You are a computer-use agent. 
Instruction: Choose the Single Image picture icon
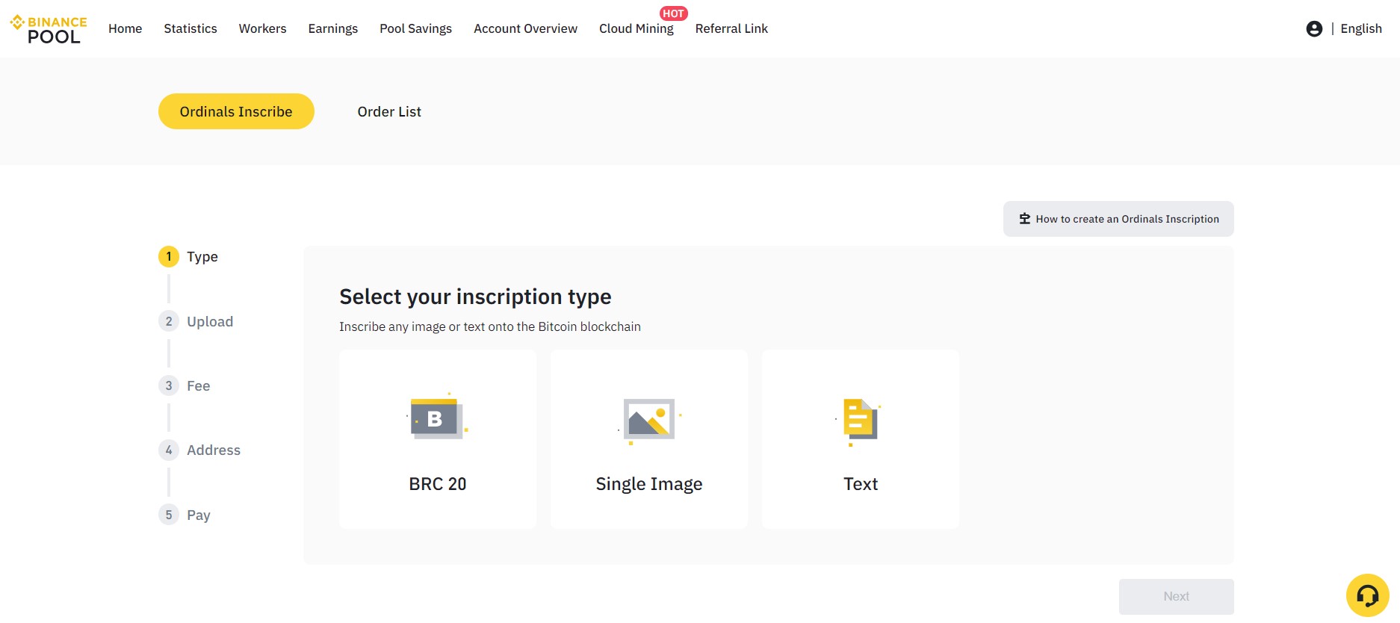[649, 421]
